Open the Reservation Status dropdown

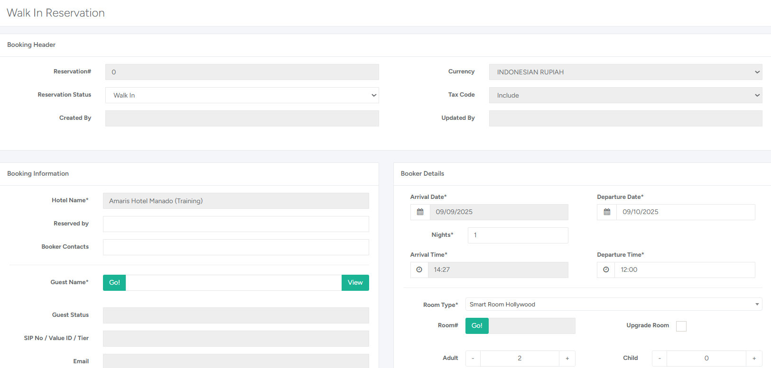242,95
